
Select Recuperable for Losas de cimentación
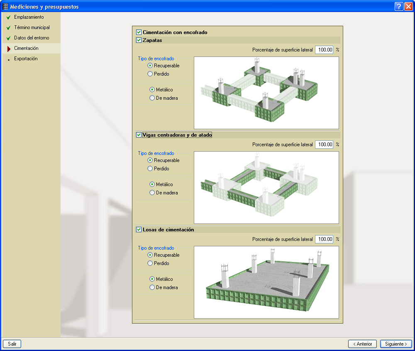pos(150,255)
